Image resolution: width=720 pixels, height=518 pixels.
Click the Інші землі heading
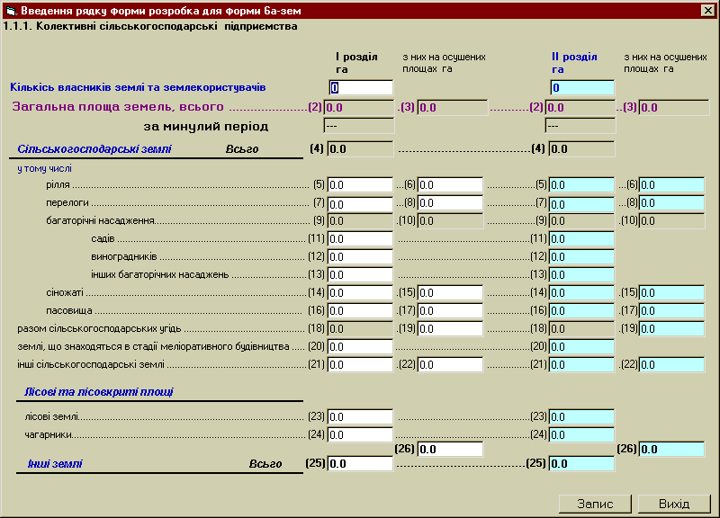(x=55, y=464)
